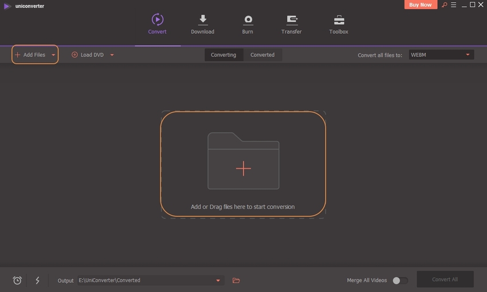Open the hamburger menu icon
487x292 pixels.
pyautogui.click(x=453, y=5)
